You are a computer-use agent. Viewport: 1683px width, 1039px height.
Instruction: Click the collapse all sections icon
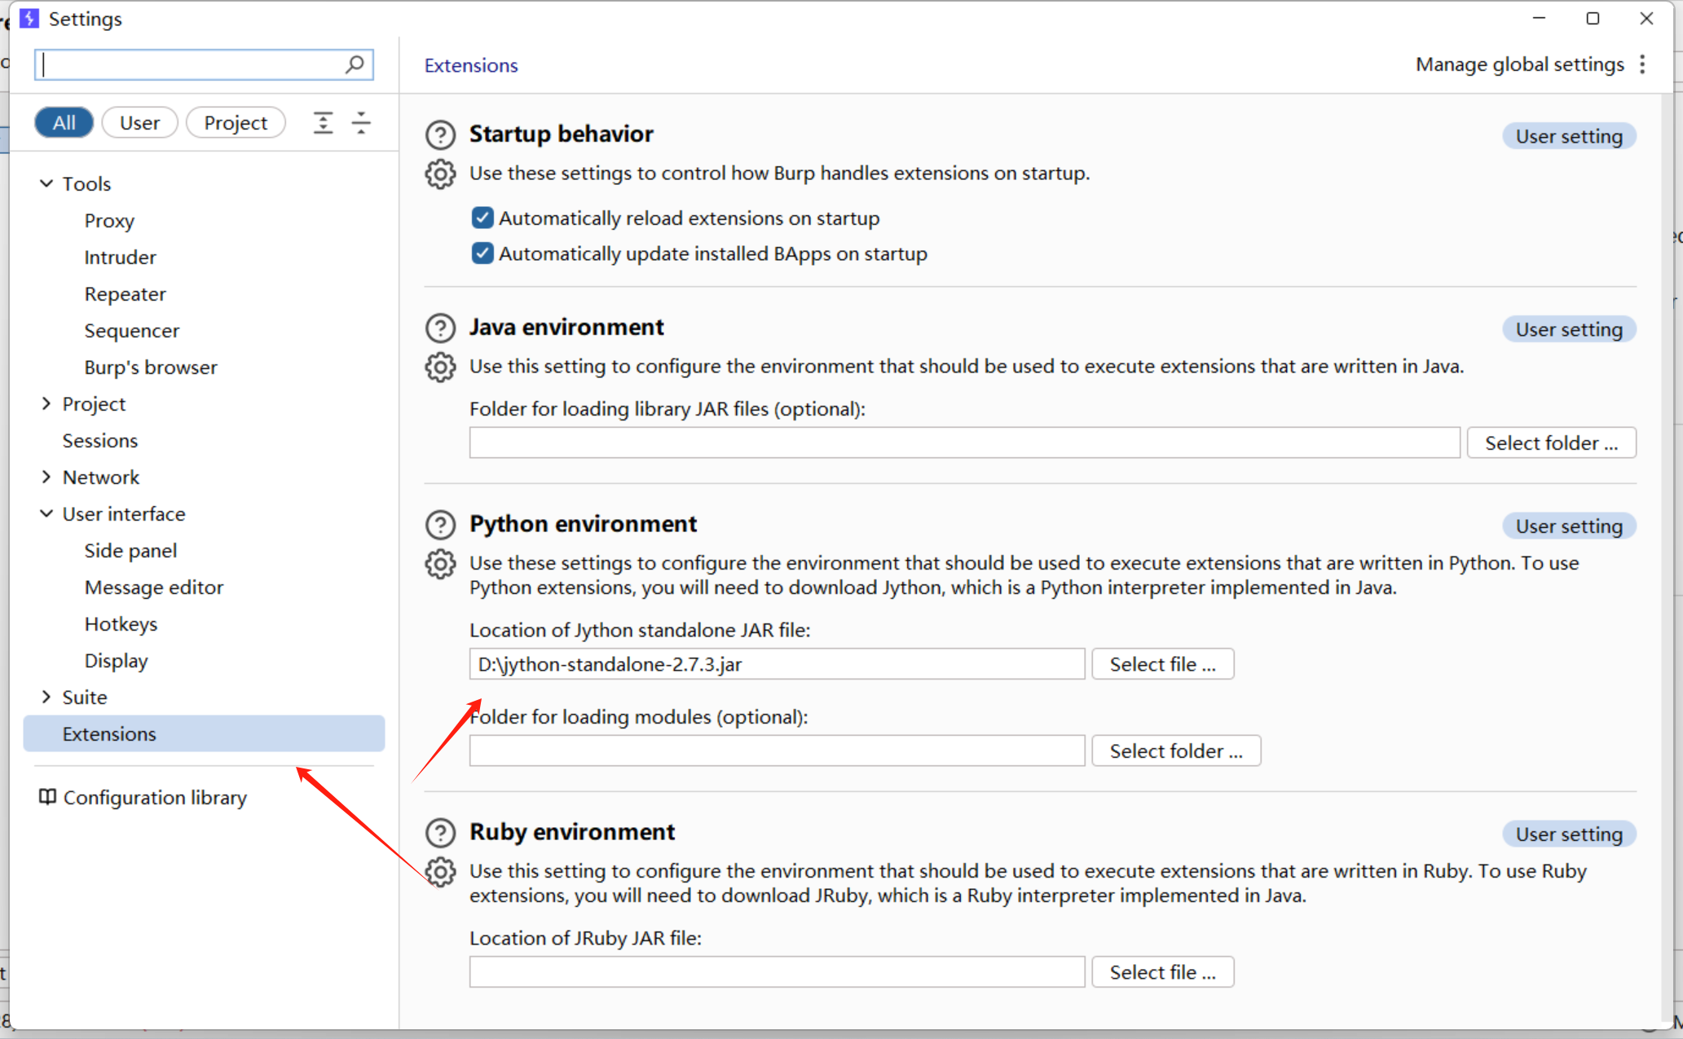click(x=361, y=123)
